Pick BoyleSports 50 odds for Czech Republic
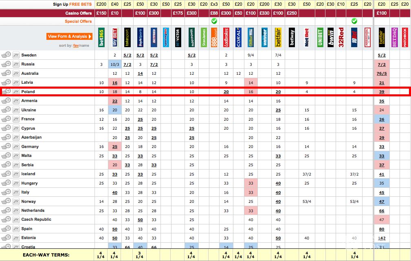The height and width of the screenshot is (261, 411). point(140,220)
